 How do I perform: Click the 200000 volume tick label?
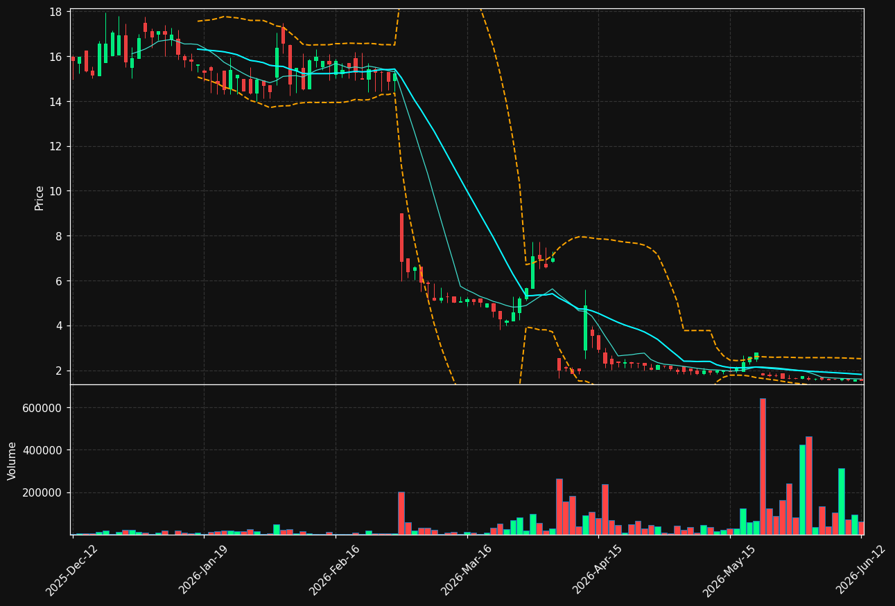tap(42, 492)
